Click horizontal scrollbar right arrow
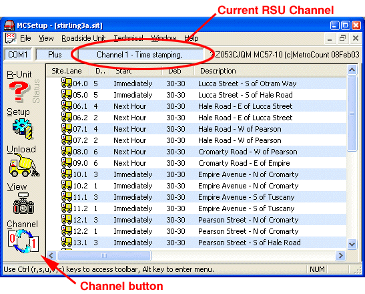The image size is (365, 294). 340,255
